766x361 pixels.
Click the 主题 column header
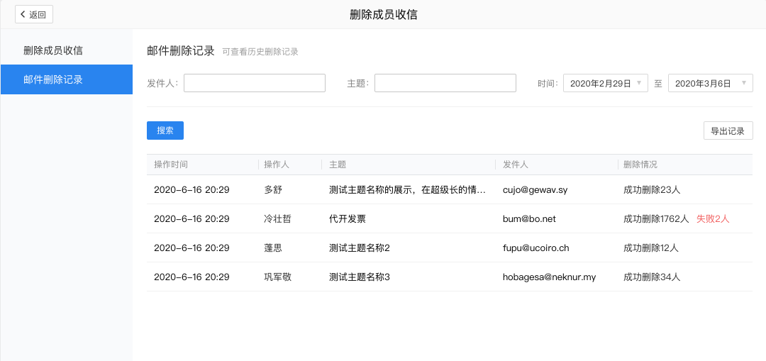click(338, 165)
